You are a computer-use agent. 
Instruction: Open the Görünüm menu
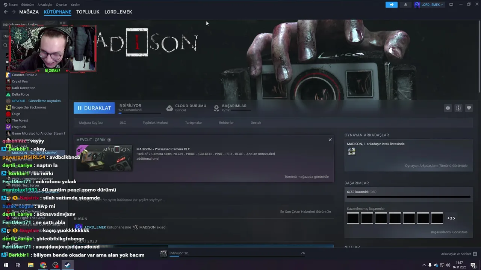[x=27, y=4]
